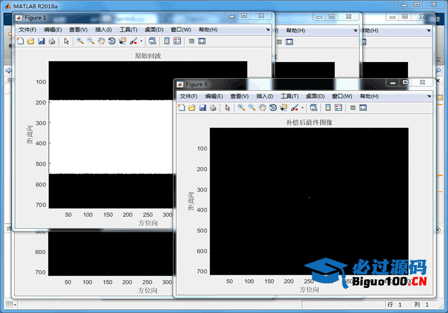Open 编辑(E) menu in Figure 6

pos(214,96)
